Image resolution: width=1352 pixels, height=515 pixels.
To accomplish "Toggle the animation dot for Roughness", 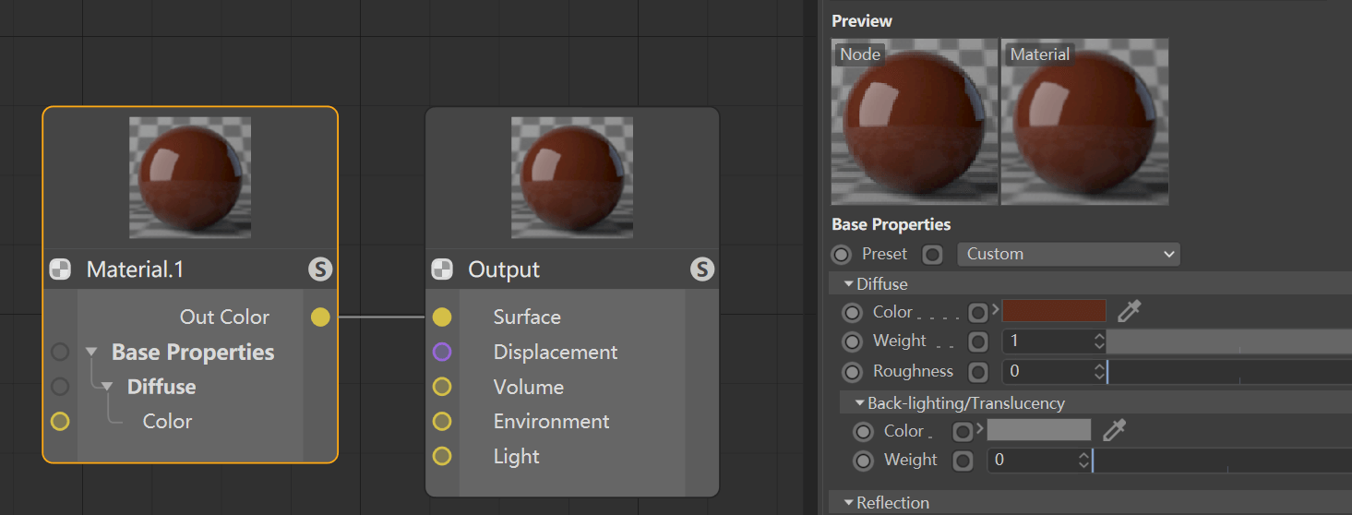I will tap(853, 372).
